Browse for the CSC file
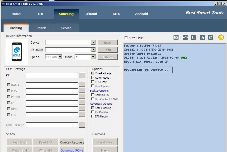 pos(82,102)
